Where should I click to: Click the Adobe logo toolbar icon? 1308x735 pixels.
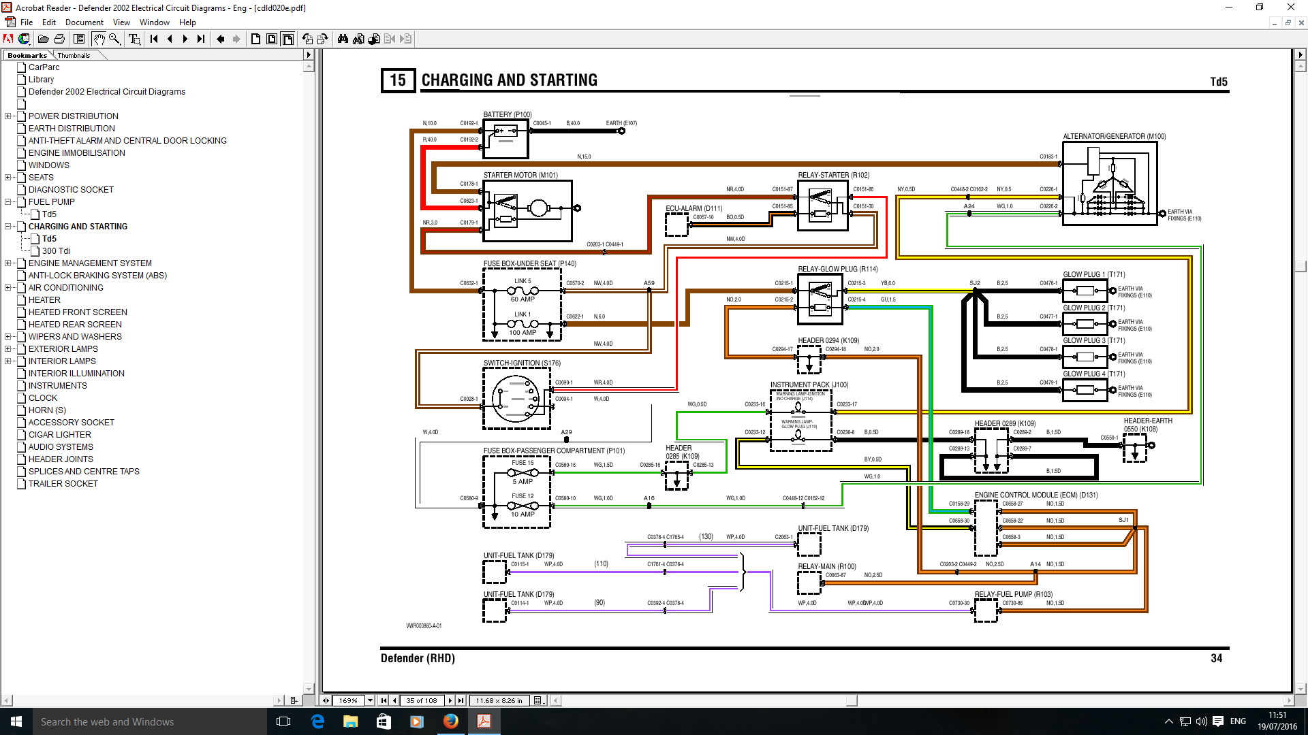coord(9,39)
